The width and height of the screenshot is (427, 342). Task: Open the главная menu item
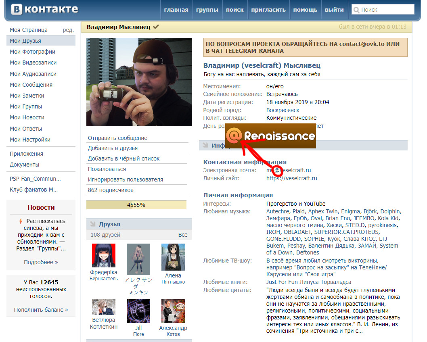(176, 10)
